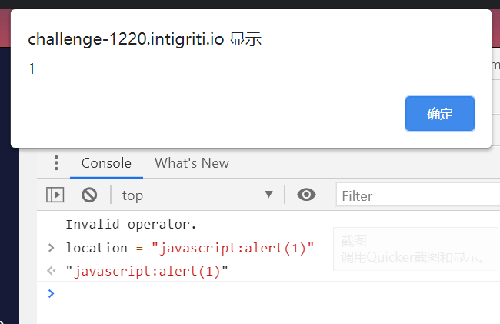Click the alert message text '1'
The width and height of the screenshot is (500, 324).
coord(32,69)
